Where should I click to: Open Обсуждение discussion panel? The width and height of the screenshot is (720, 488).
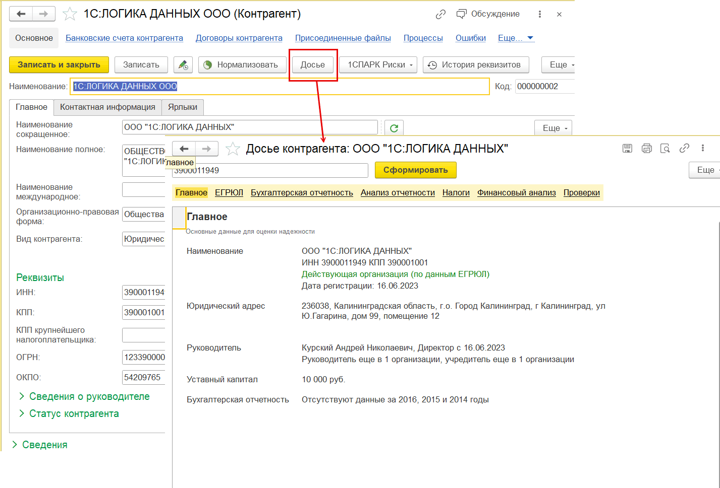tap(488, 14)
